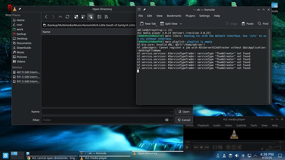Viewport: 285px width, 160px height.
Task: Open VLC Playback menu
Action: coord(203,125)
